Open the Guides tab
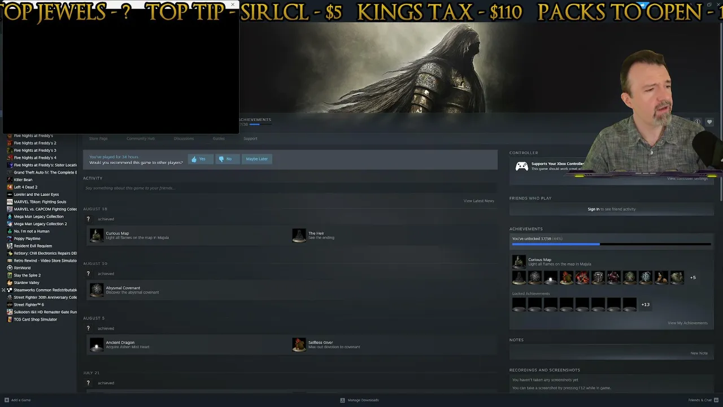The width and height of the screenshot is (723, 407). point(219,138)
